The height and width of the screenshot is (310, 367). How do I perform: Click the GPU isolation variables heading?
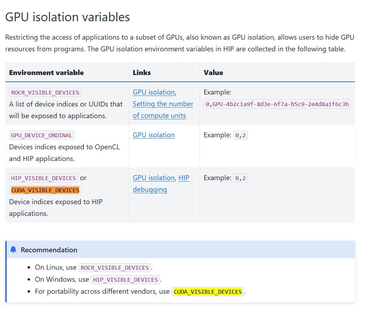pos(67,17)
